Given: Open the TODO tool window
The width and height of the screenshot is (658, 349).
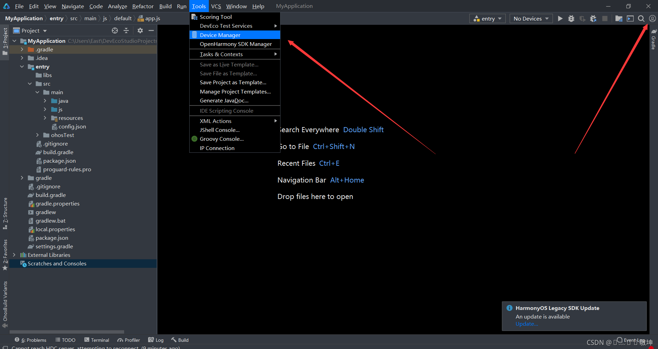Looking at the screenshot, I should pos(65,340).
